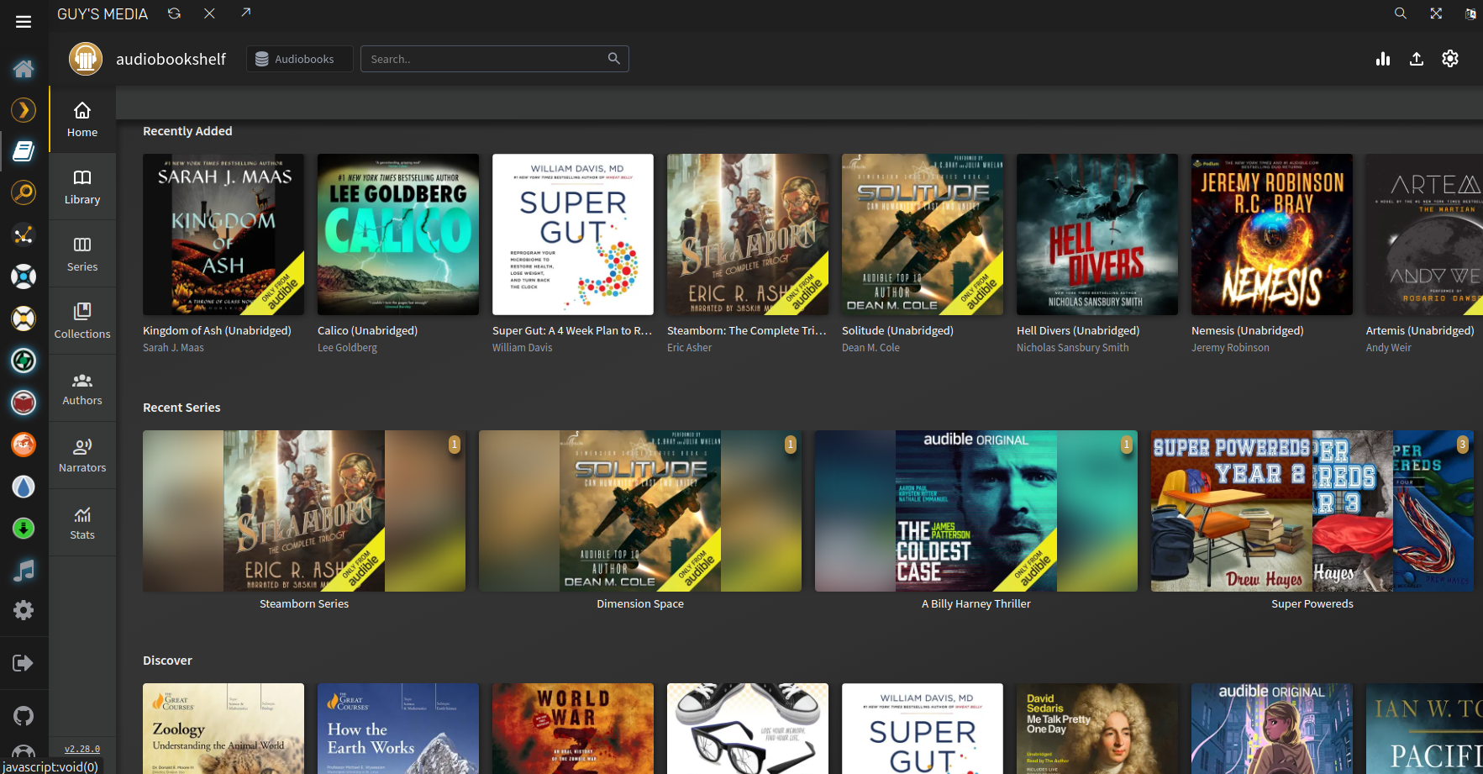Click the gear icon in left dock

point(24,610)
